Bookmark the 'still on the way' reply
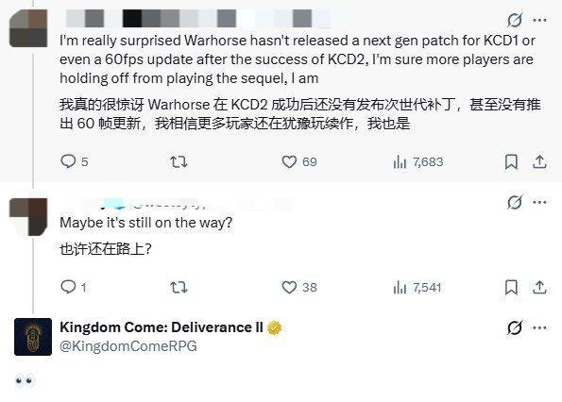 click(x=511, y=287)
